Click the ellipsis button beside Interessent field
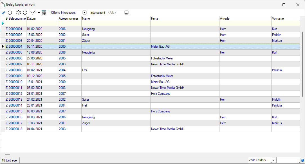This screenshot has width=305, height=164. 127,13
